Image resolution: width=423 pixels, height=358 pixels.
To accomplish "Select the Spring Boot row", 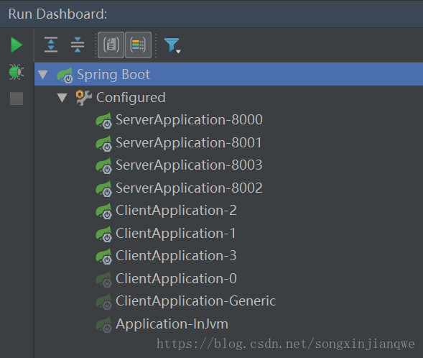I will point(228,74).
